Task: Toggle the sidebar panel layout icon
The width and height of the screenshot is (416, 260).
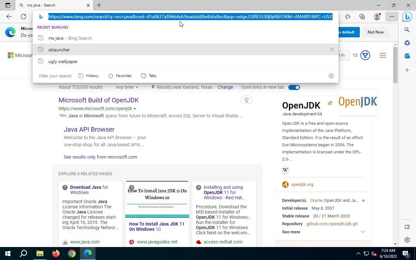Action: (407, 227)
